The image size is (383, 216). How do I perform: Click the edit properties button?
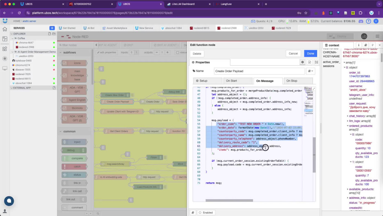point(107,52)
